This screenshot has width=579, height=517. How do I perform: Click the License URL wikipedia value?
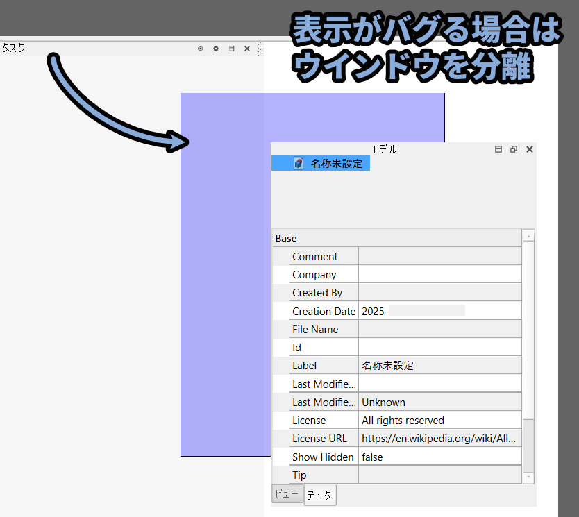(439, 439)
